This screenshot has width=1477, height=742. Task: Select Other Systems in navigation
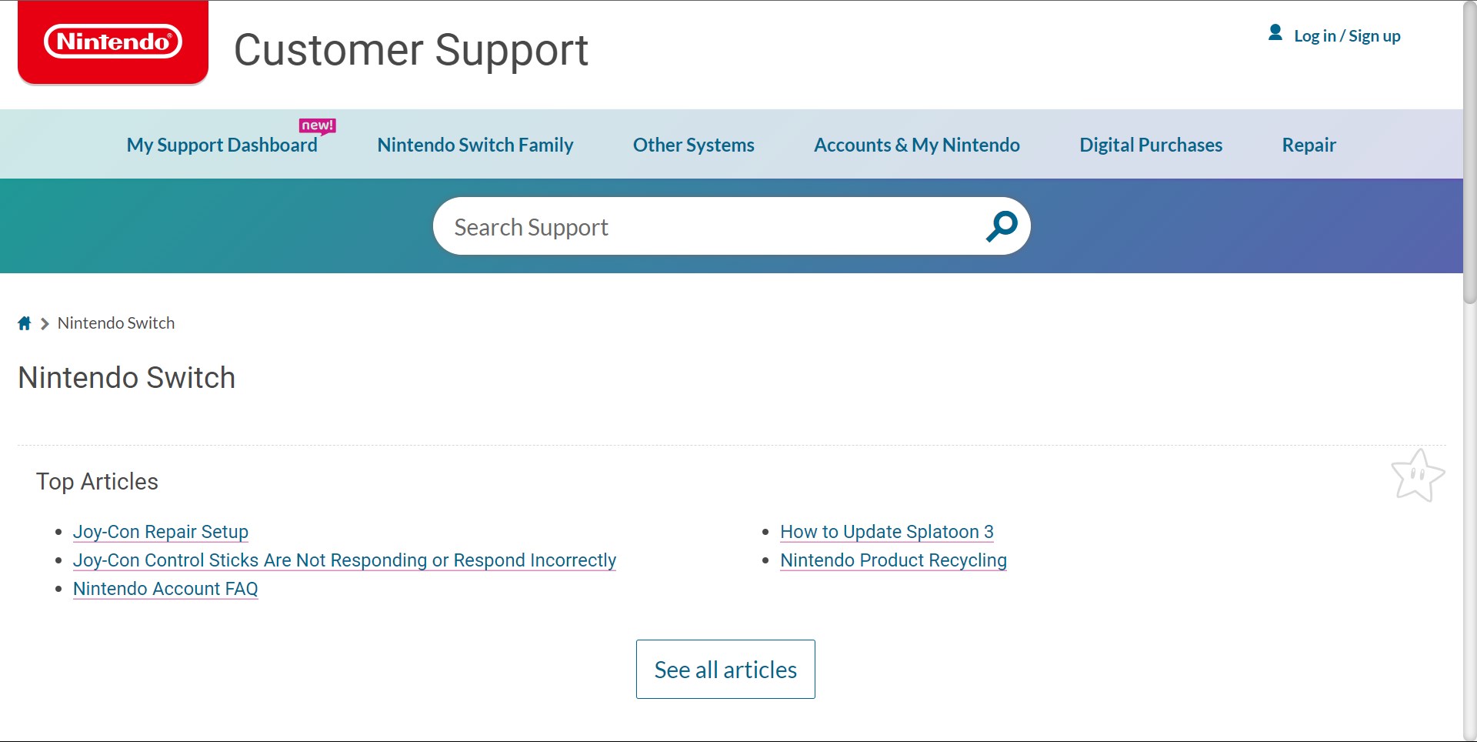693,145
